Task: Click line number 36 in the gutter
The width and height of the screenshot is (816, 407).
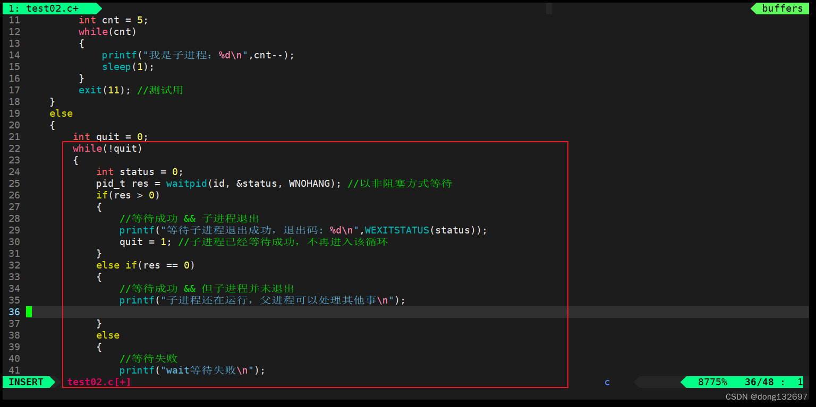Action: tap(14, 312)
